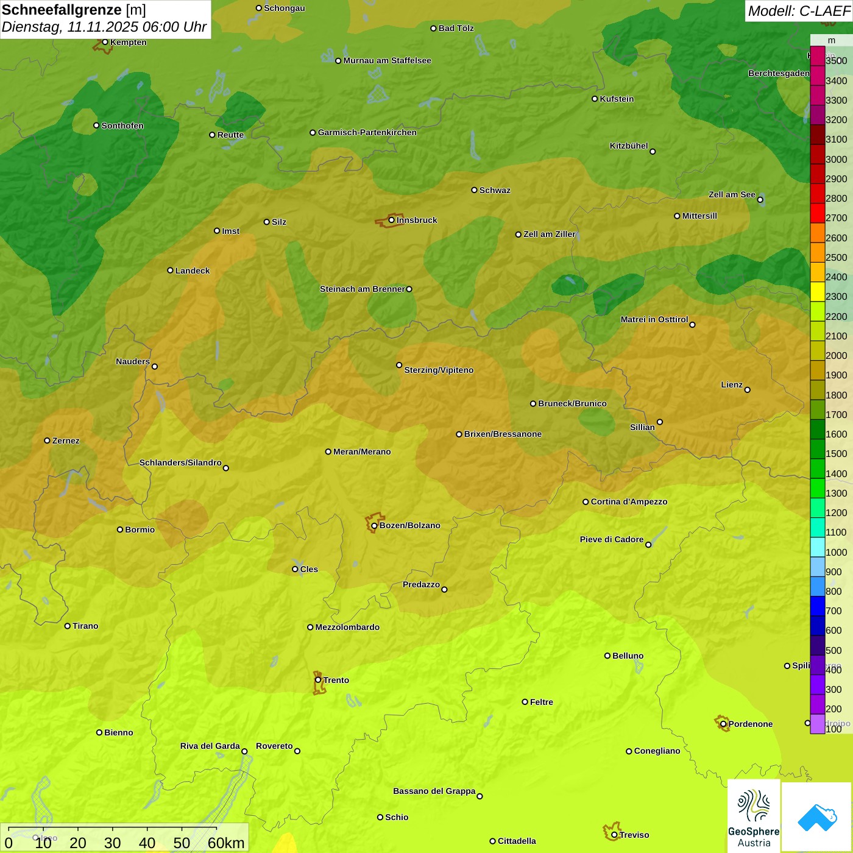The image size is (853, 853).
Task: Click the Schwaz location dot
Action: [474, 190]
